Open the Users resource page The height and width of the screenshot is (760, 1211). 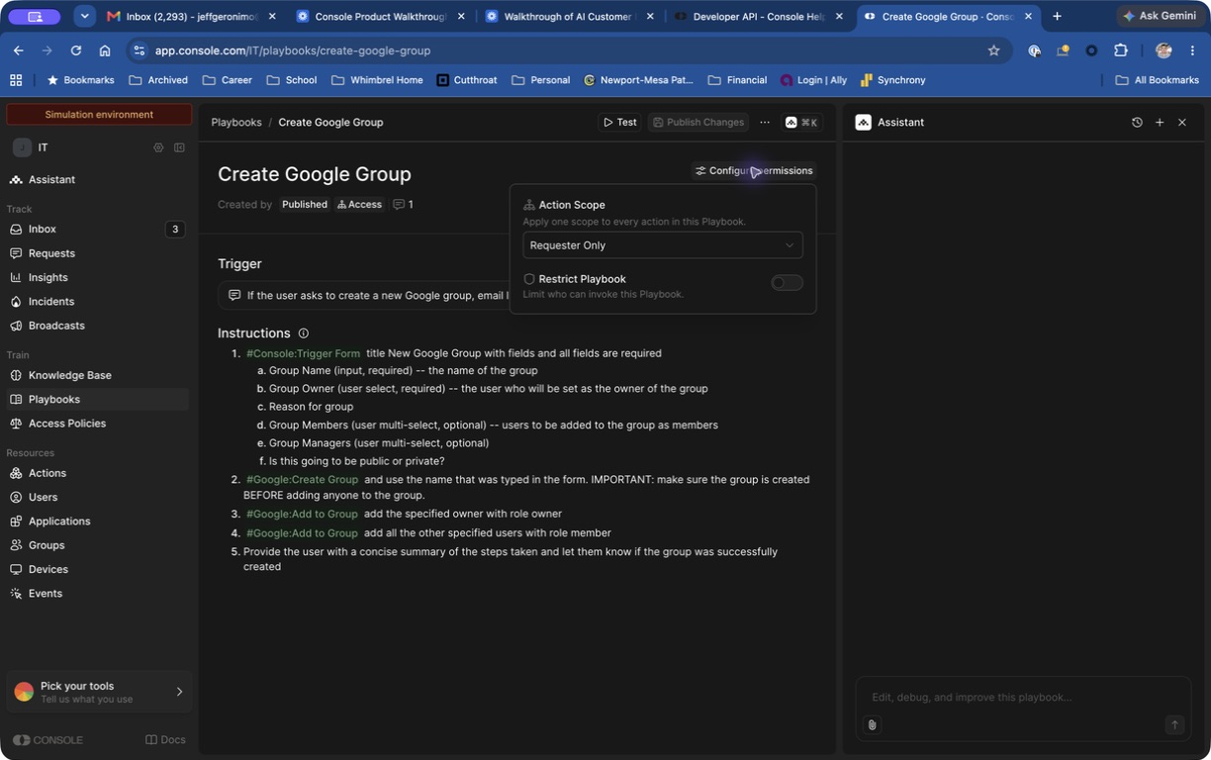tap(96, 497)
